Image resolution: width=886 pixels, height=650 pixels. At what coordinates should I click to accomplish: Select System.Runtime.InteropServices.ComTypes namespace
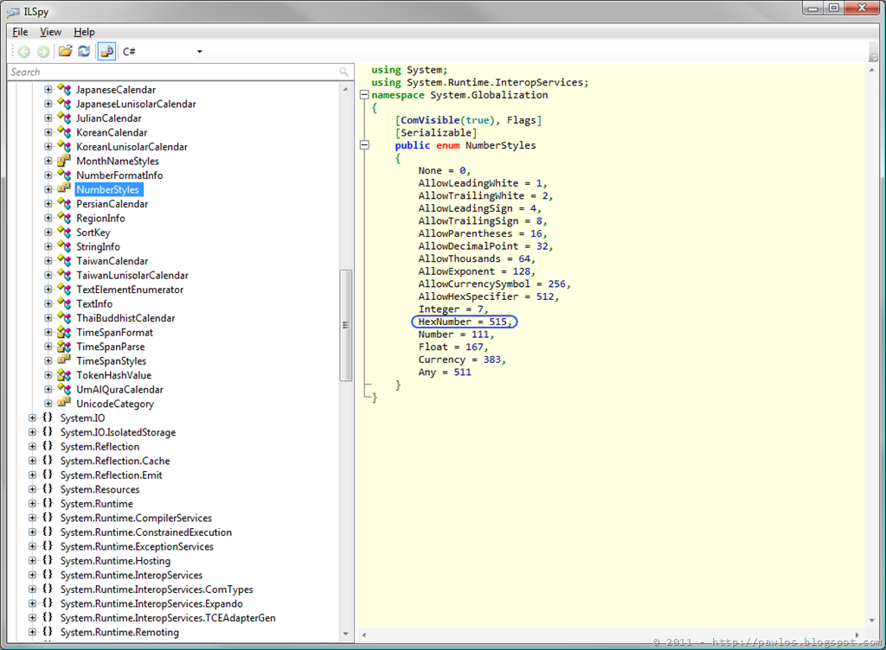coord(157,589)
